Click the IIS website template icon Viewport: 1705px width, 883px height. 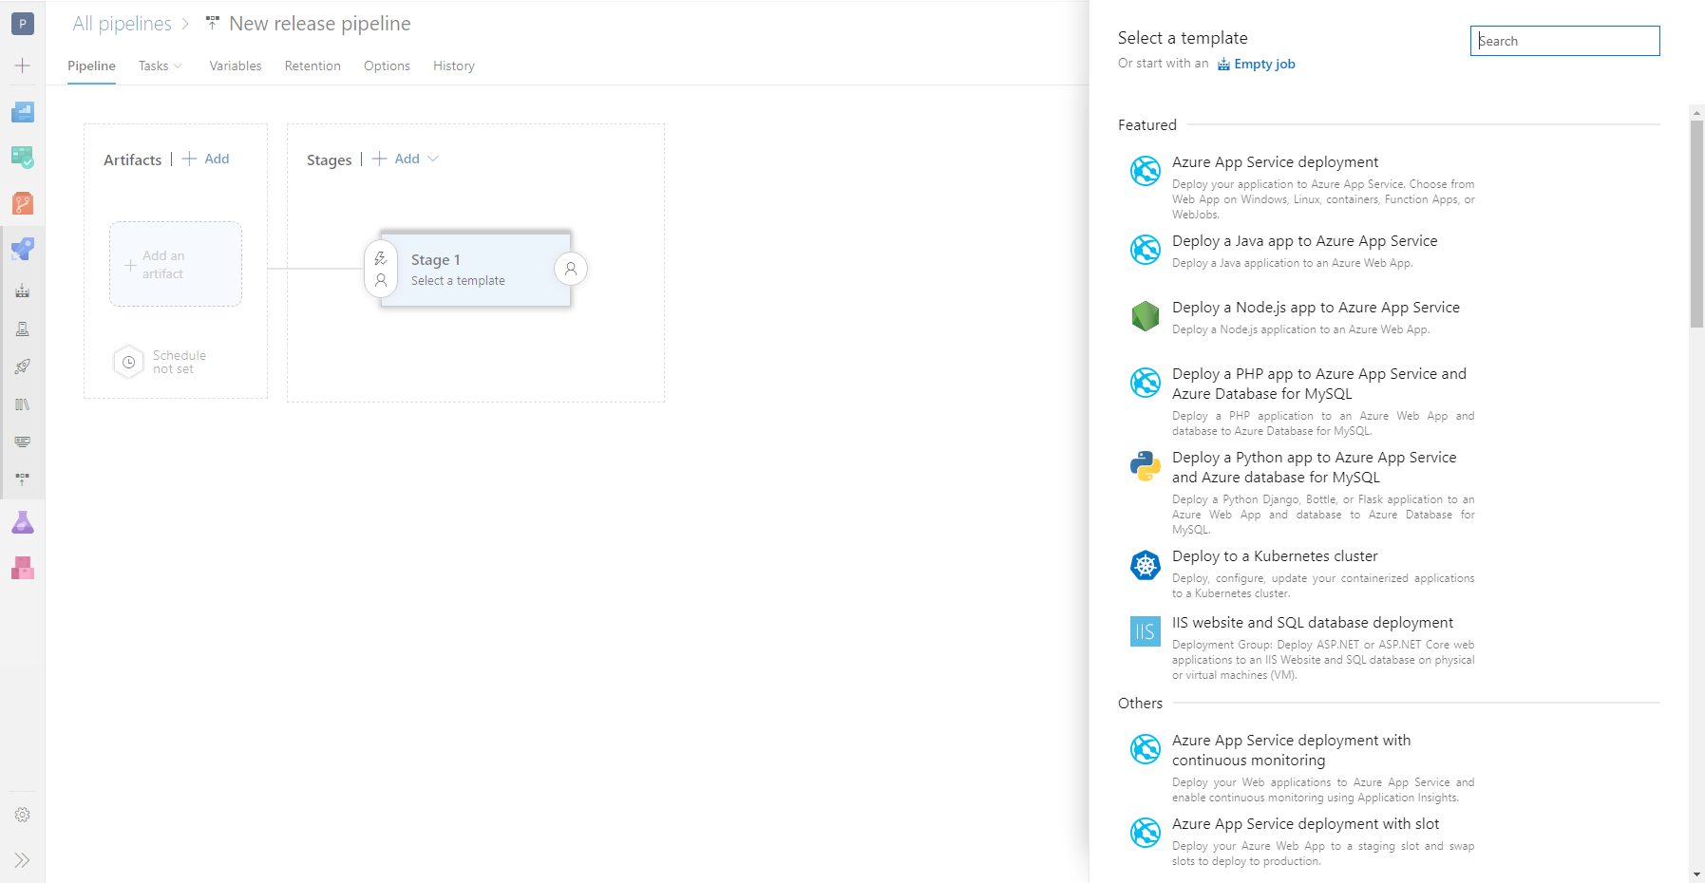[x=1146, y=631]
